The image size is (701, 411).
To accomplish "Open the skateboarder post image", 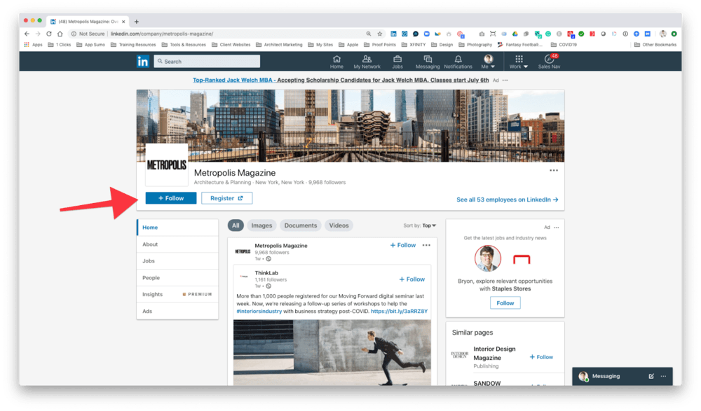I will pos(332,352).
